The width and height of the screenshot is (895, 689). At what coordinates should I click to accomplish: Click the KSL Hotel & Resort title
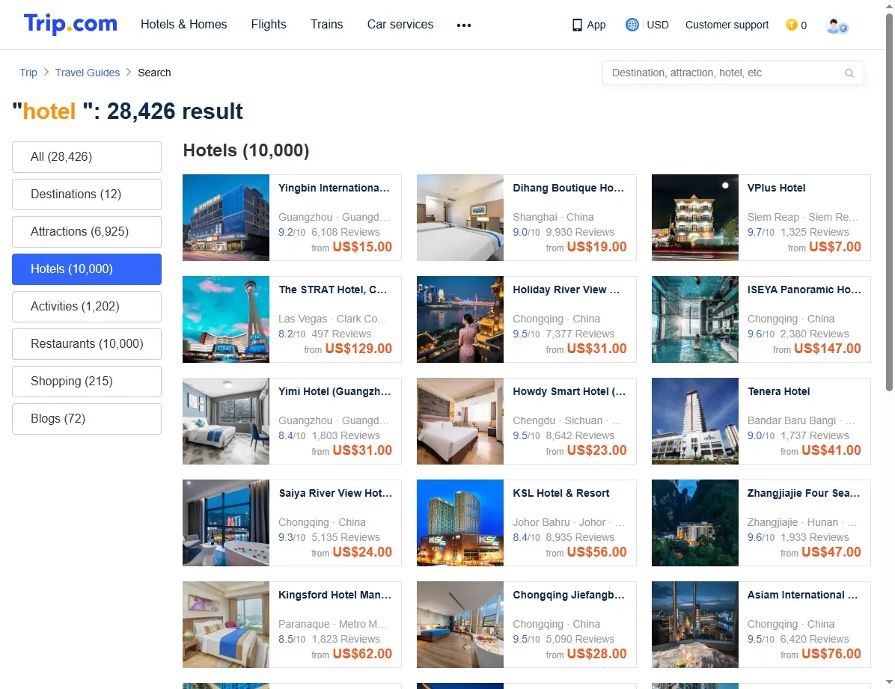561,493
